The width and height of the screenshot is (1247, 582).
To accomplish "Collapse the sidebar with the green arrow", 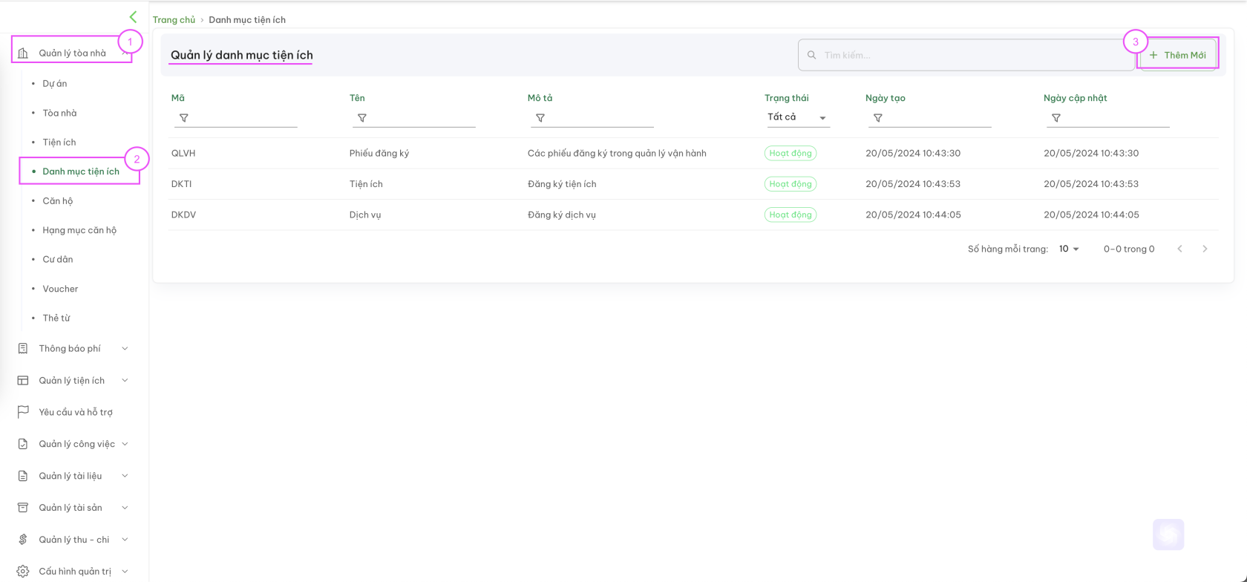I will click(133, 16).
